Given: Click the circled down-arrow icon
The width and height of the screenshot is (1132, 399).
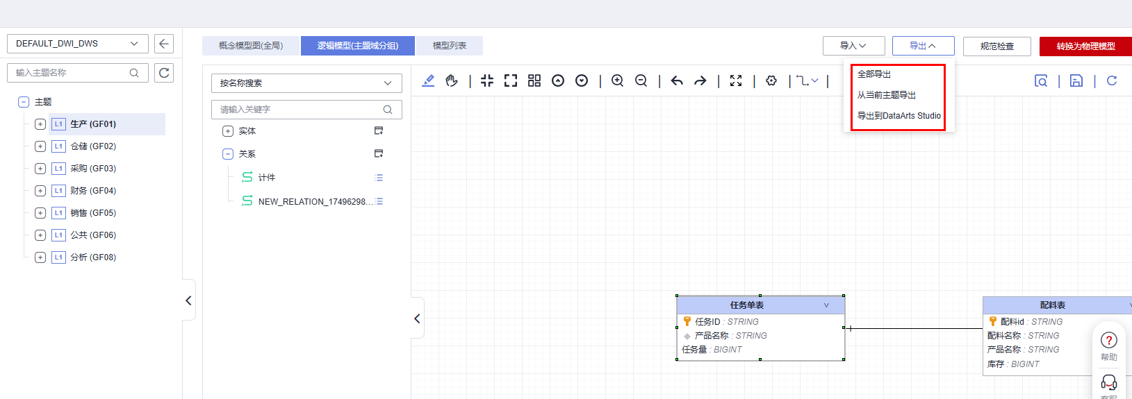Looking at the screenshot, I should [582, 80].
